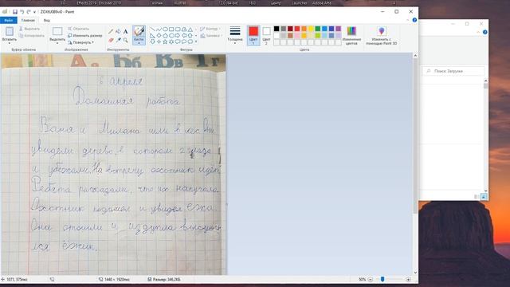Expand the Select (Выделить) dropdown arrow
510x287 pixels.
(x=57, y=43)
